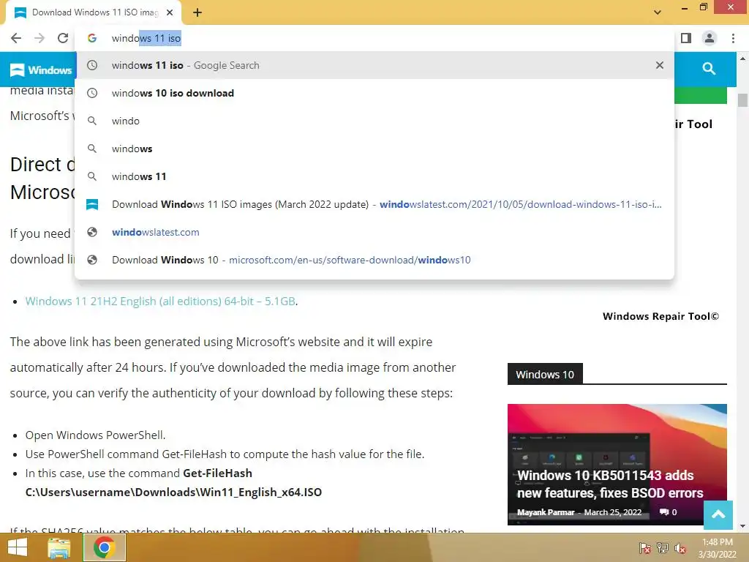Click the page scrollbar up arrow

click(742, 59)
